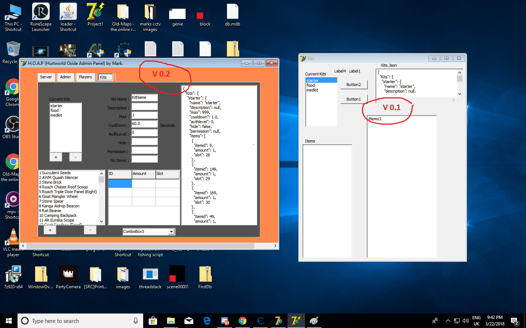Select the PartyCamera desktop icon
This screenshot has height=328, width=526.
point(68,274)
